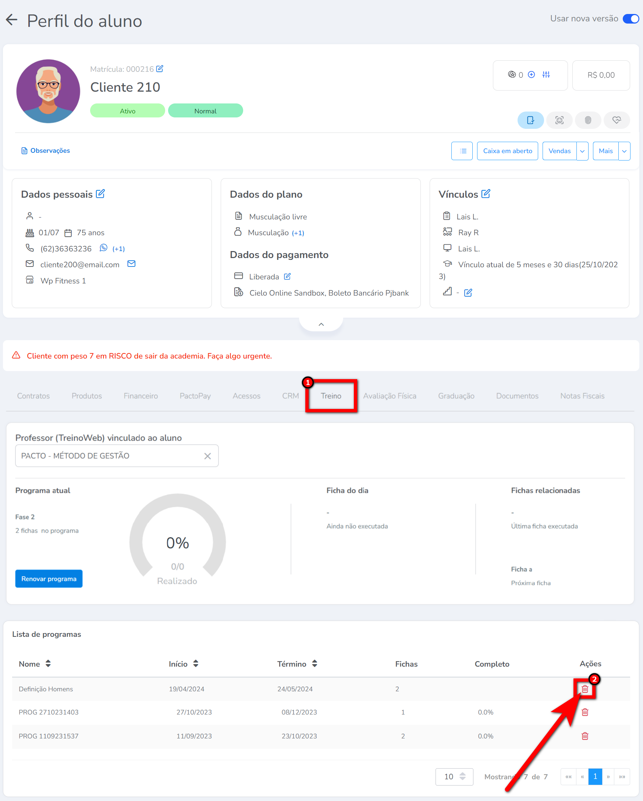The image size is (643, 801).
Task: Collapse the profile details with the chevron
Action: [x=321, y=324]
